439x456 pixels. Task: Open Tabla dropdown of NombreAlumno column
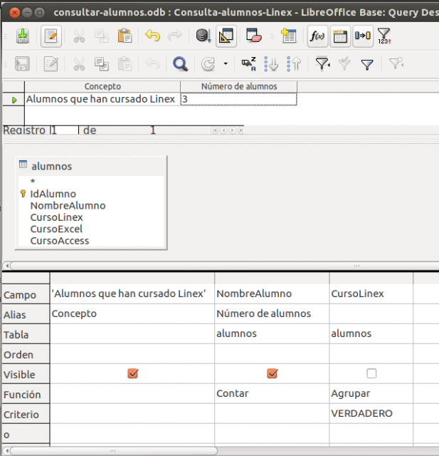[x=272, y=333]
